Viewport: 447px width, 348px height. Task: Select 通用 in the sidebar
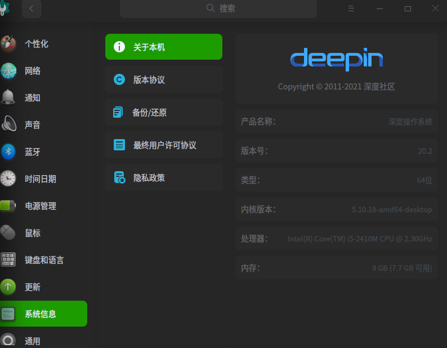[33, 341]
